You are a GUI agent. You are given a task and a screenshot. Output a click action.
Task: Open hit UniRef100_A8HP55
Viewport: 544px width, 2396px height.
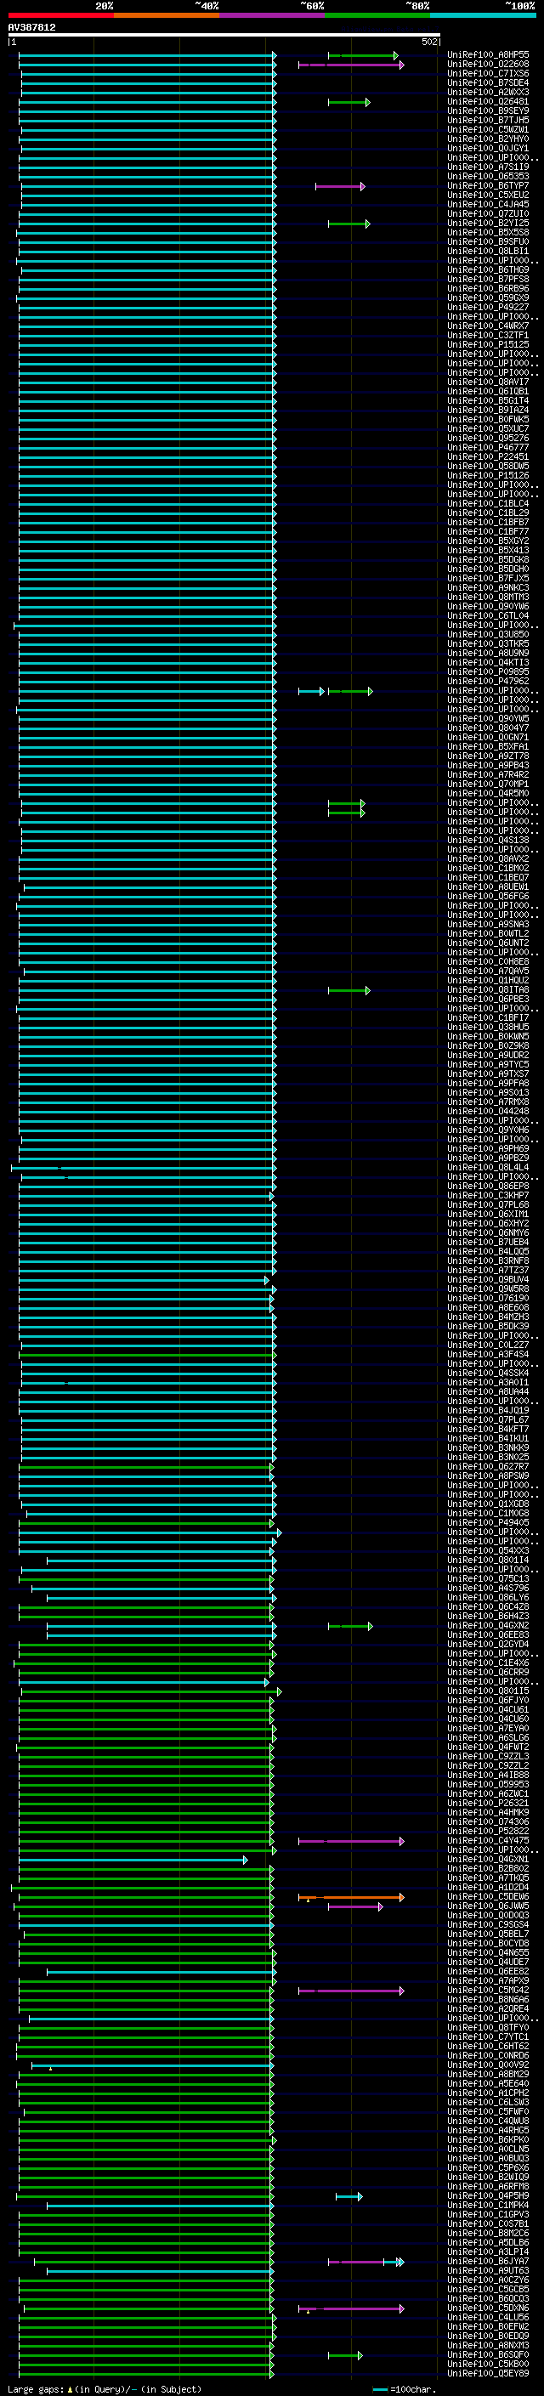(x=487, y=55)
